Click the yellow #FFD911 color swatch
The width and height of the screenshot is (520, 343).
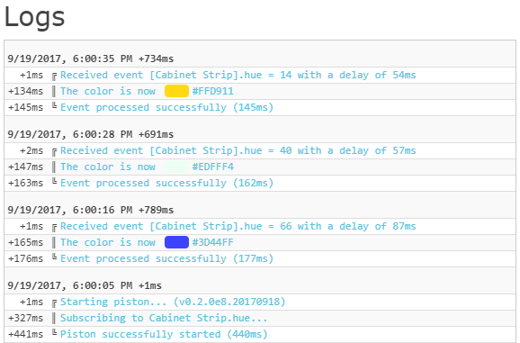pos(176,91)
